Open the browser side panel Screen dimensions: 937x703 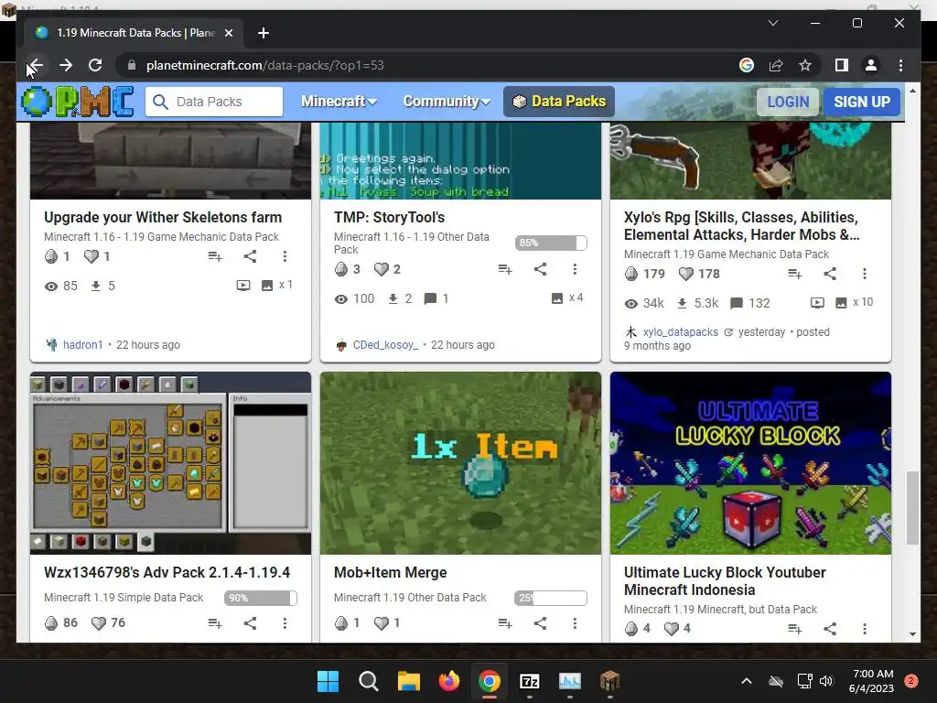842,65
